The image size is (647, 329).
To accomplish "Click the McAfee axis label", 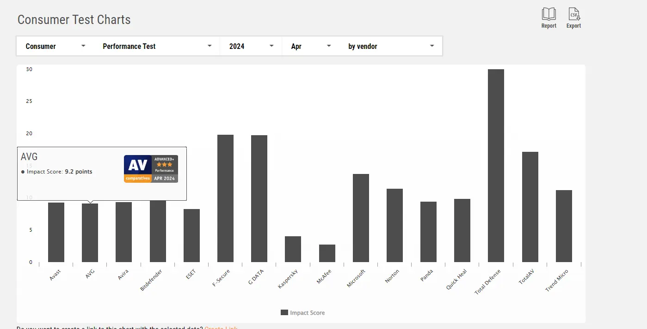I will click(x=324, y=276).
